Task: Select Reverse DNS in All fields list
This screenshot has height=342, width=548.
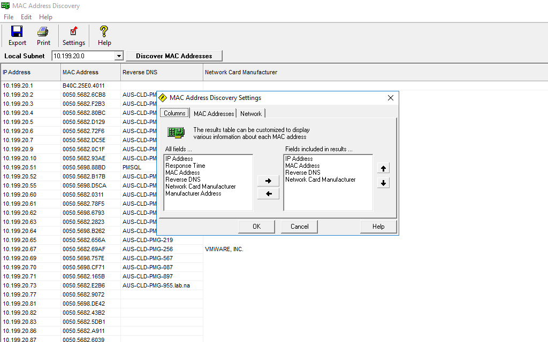Action: coord(183,180)
